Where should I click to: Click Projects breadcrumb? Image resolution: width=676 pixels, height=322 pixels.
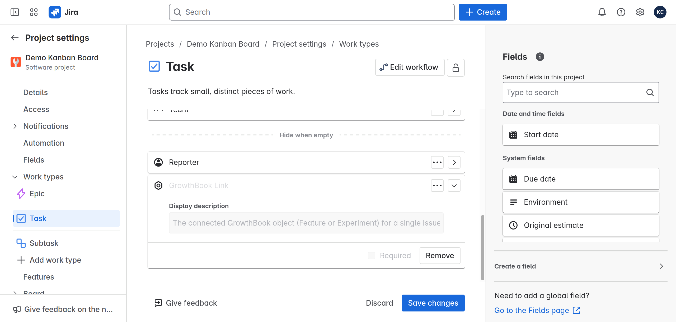(x=160, y=44)
